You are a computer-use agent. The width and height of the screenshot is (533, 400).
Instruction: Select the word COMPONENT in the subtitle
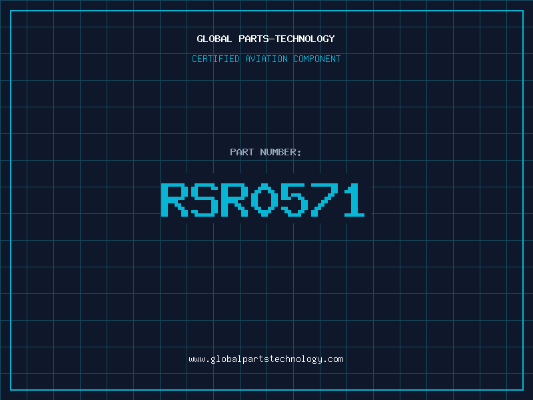coord(317,59)
